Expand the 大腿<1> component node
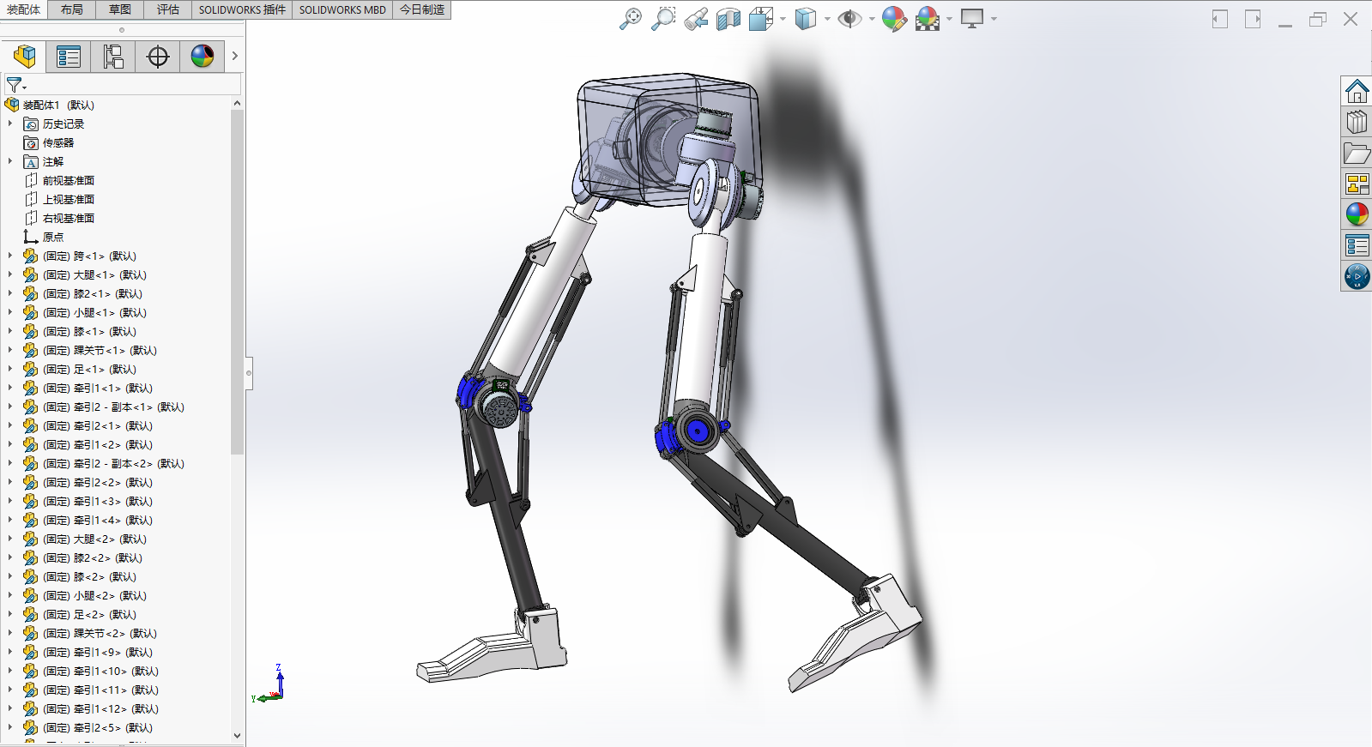 (10, 274)
